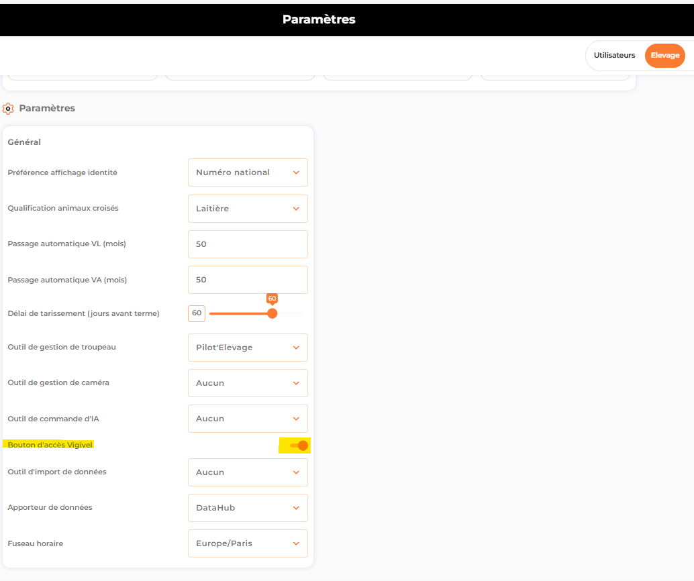The height and width of the screenshot is (581, 694).
Task: Click the Apporteur de données DataHub chevron
Action: click(296, 508)
